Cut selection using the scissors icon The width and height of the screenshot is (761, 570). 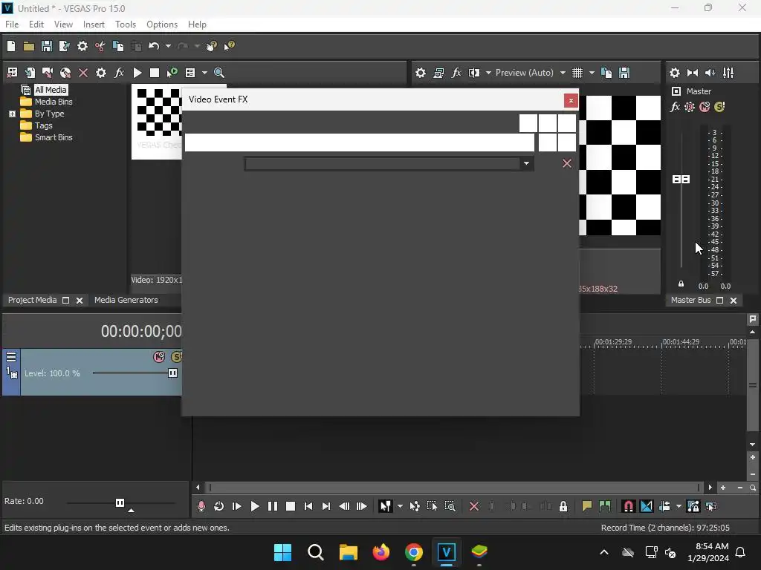click(x=100, y=46)
